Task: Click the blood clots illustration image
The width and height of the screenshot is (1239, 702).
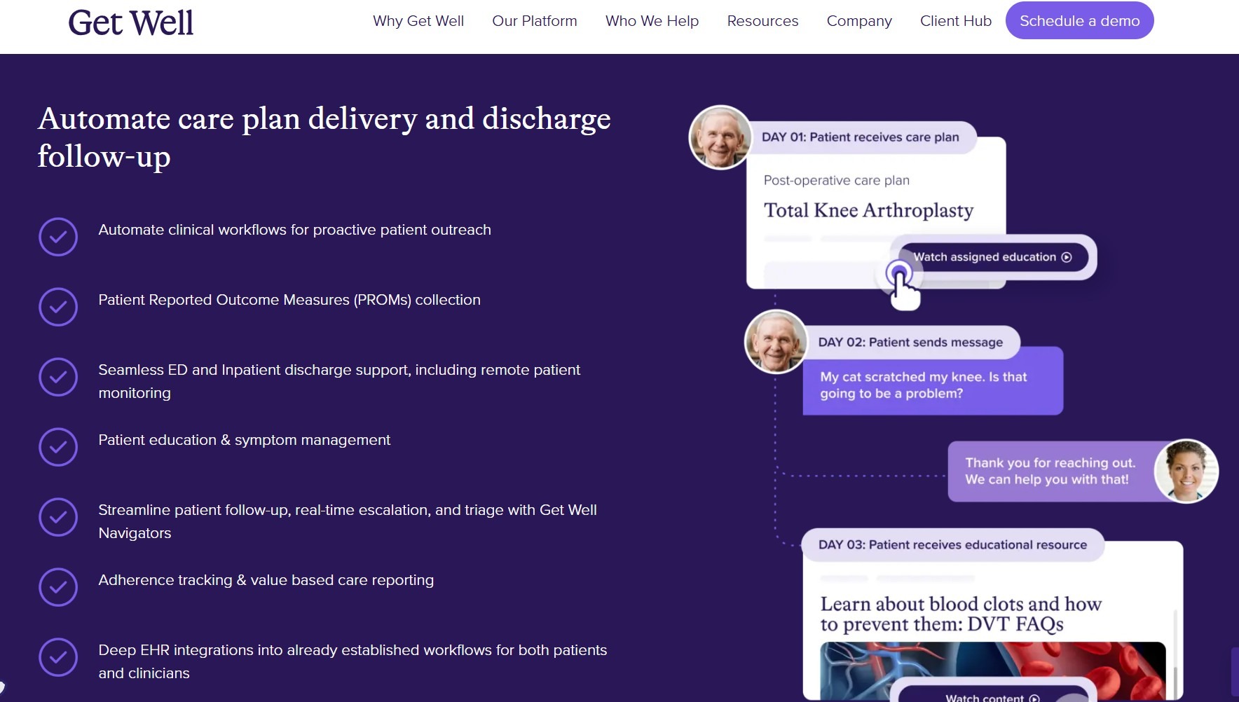Action: tap(992, 670)
